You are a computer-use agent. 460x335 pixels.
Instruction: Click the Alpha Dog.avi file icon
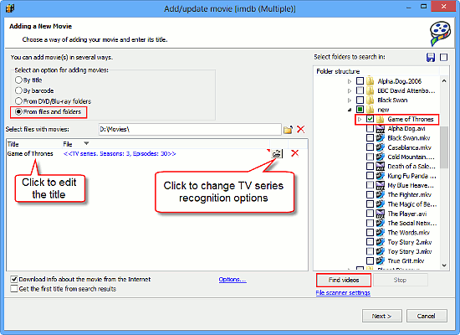[381, 128]
